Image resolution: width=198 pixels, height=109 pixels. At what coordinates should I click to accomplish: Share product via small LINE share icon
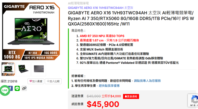click(17, 88)
